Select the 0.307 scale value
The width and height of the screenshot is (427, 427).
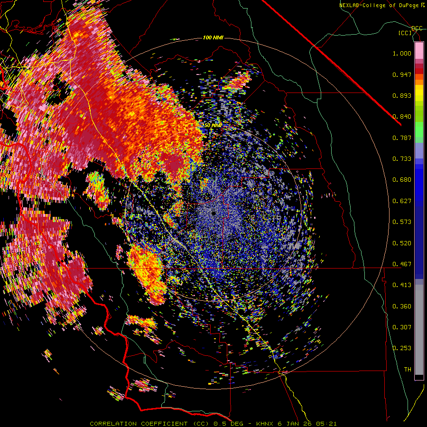point(402,327)
